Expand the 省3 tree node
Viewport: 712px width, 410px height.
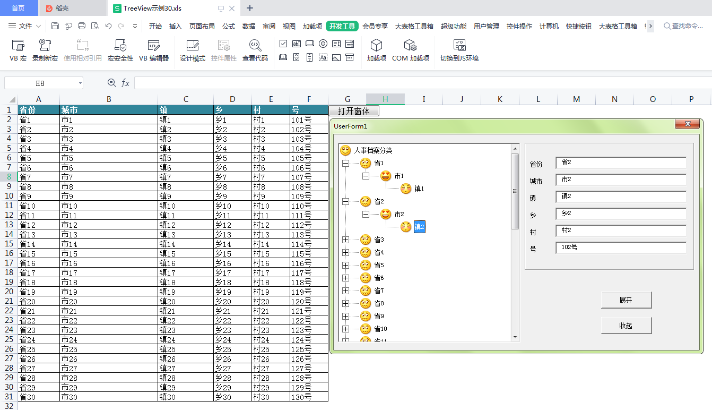pyautogui.click(x=345, y=240)
